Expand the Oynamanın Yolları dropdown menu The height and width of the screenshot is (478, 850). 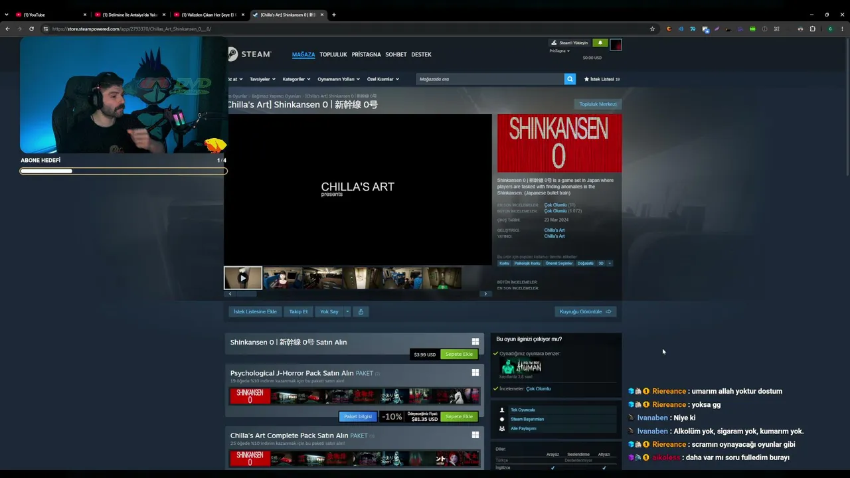tap(338, 79)
